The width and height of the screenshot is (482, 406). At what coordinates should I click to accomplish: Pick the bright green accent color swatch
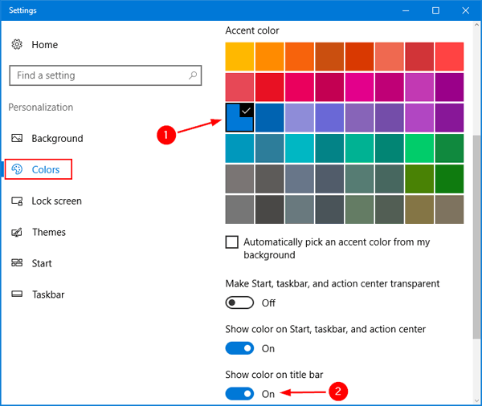pyautogui.click(x=419, y=148)
